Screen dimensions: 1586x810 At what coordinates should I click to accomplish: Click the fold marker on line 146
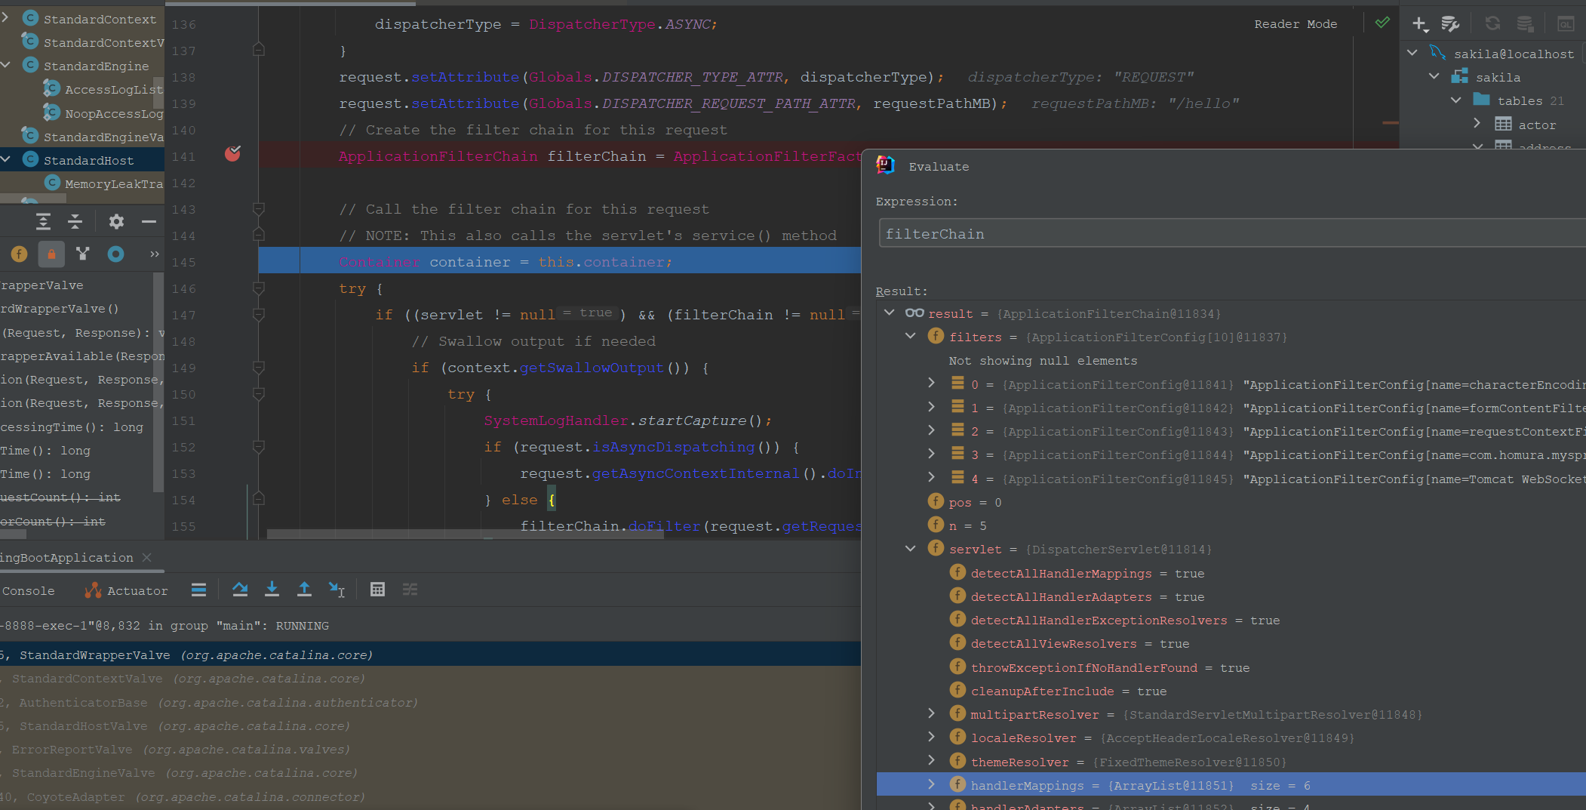259,288
